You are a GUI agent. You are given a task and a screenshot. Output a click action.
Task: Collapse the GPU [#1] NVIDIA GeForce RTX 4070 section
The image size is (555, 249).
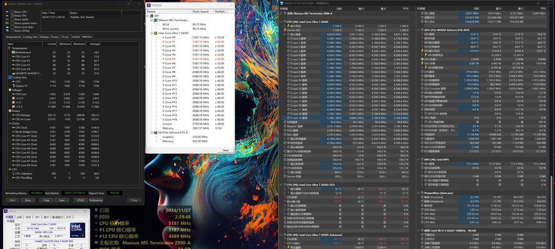(419, 30)
